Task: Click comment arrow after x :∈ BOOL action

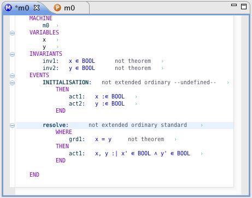Action: click(136, 97)
